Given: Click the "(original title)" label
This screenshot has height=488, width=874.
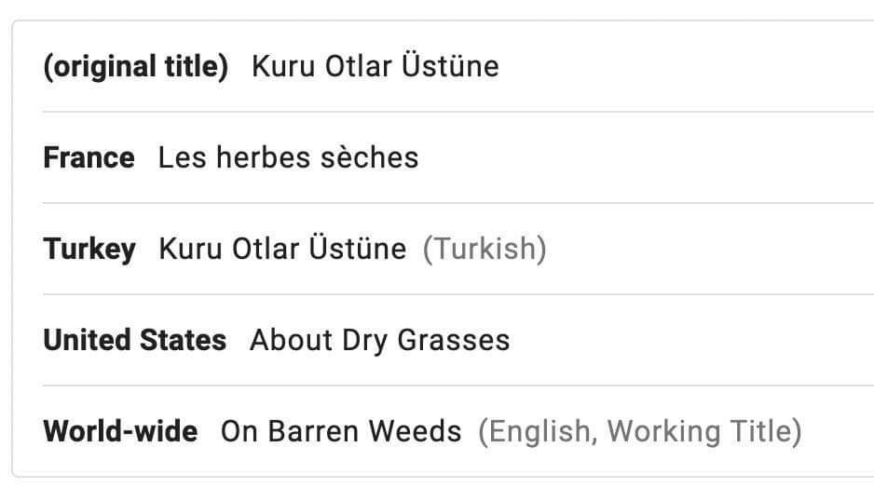Looking at the screenshot, I should 135,67.
